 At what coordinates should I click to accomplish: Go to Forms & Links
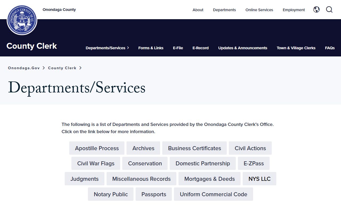(151, 48)
